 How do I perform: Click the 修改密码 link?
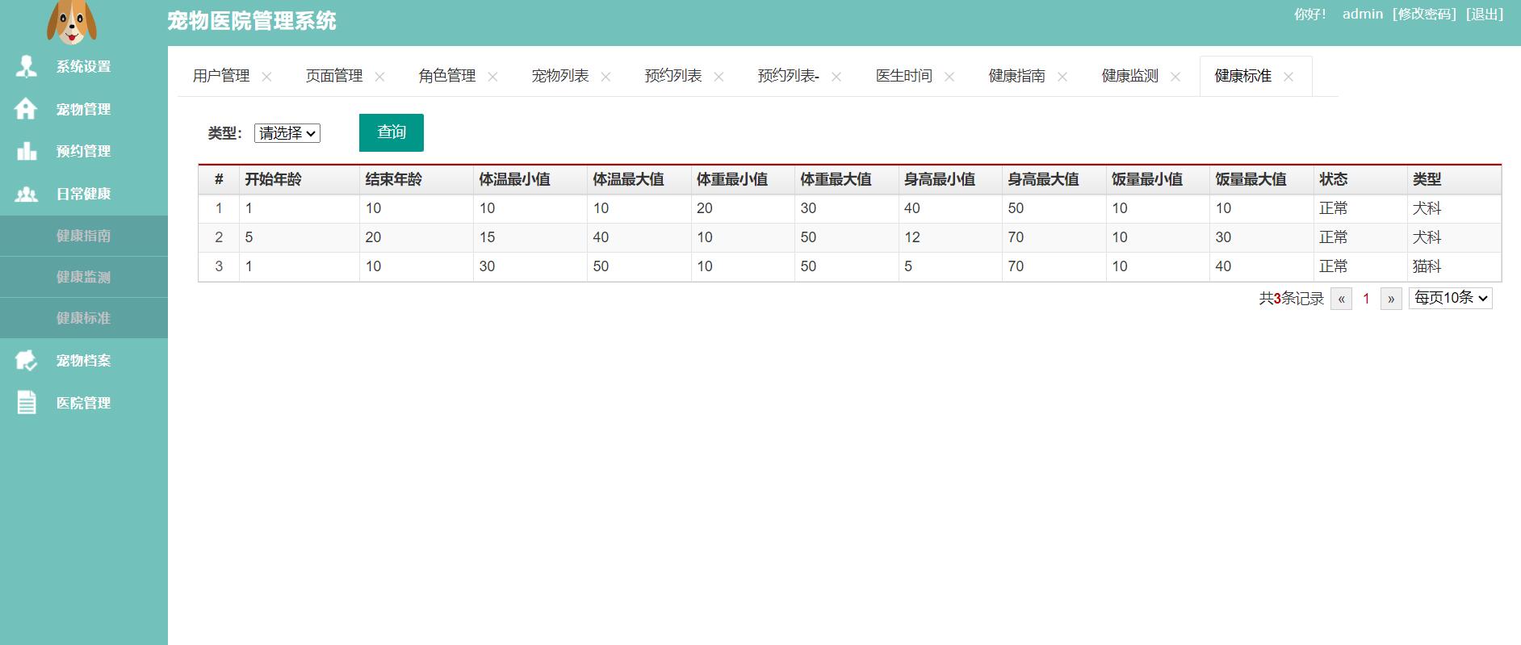(x=1425, y=14)
